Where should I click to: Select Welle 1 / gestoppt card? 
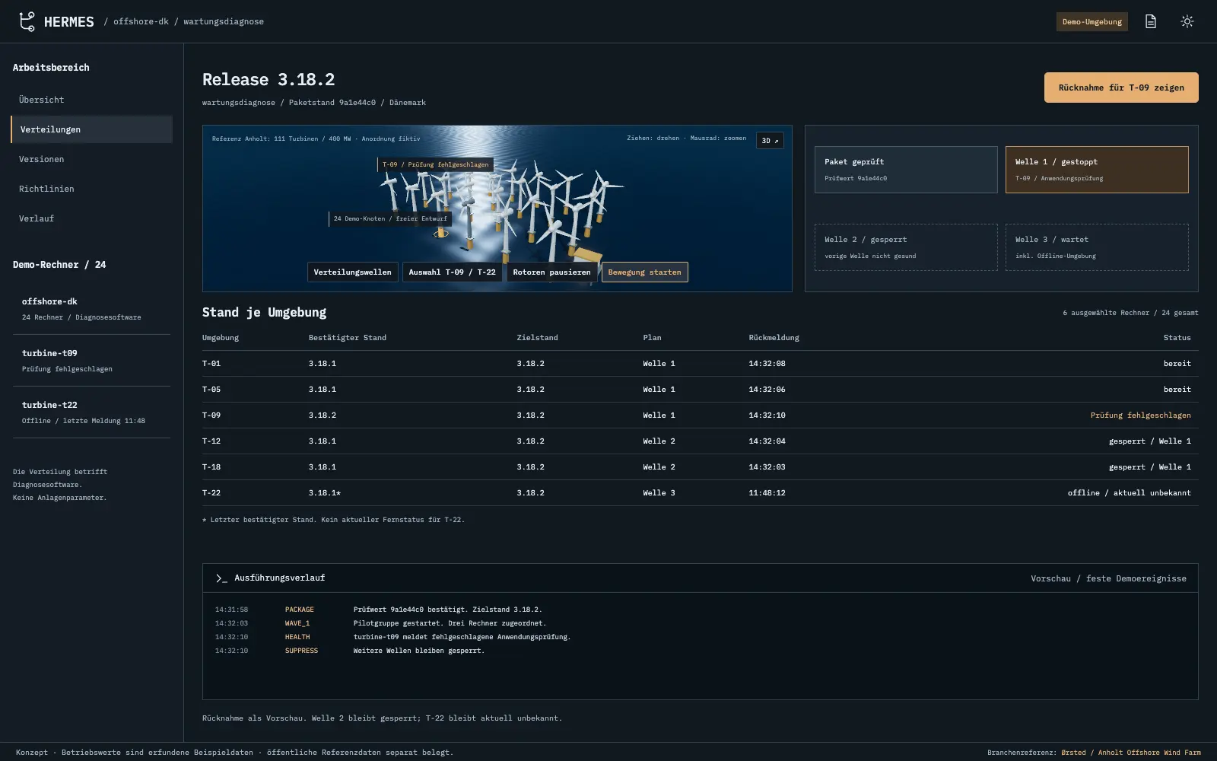1097,170
